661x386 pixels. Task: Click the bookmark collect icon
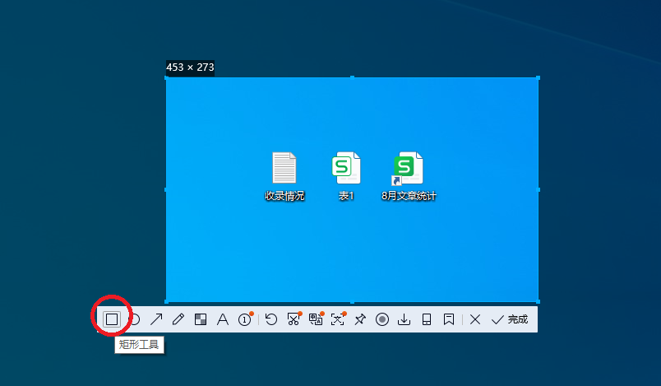(x=449, y=319)
